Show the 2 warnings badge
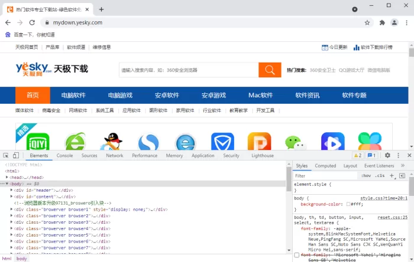Image resolution: width=414 pixels, height=262 pixels. (358, 155)
